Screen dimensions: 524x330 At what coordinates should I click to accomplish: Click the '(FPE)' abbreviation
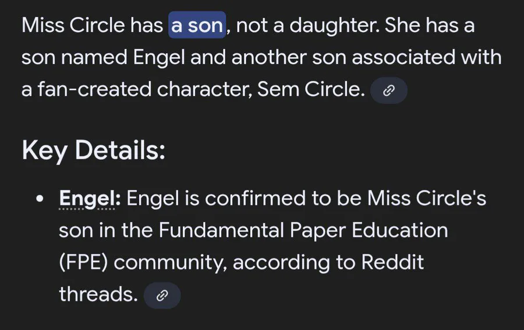point(83,263)
